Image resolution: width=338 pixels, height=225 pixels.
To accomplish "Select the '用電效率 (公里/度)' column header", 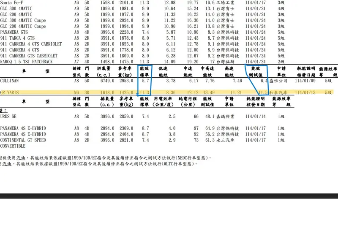I will pyautogui.click(x=163, y=102).
